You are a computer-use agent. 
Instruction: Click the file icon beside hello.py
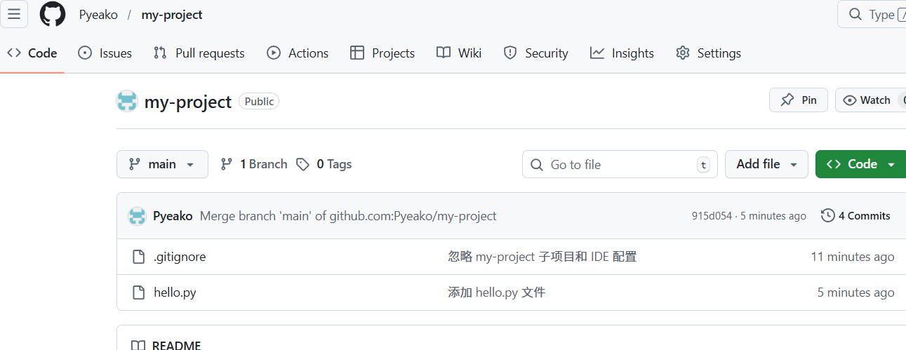click(139, 292)
